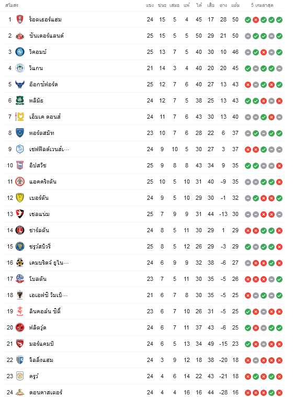Open team name เบอร์ตัน in row 12
294x397 pixels.
click(39, 198)
